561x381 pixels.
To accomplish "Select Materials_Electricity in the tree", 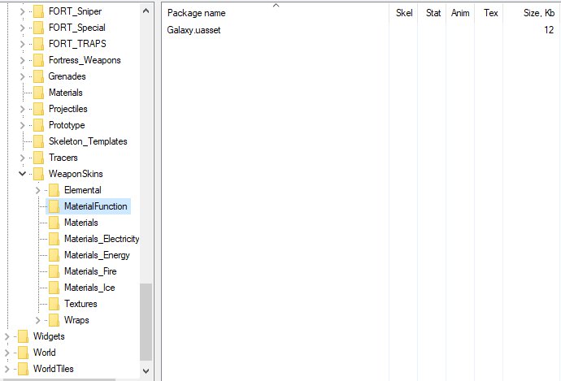I will [x=102, y=239].
